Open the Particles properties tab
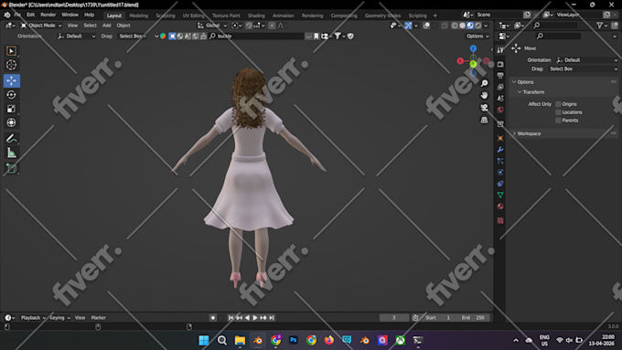 click(500, 162)
